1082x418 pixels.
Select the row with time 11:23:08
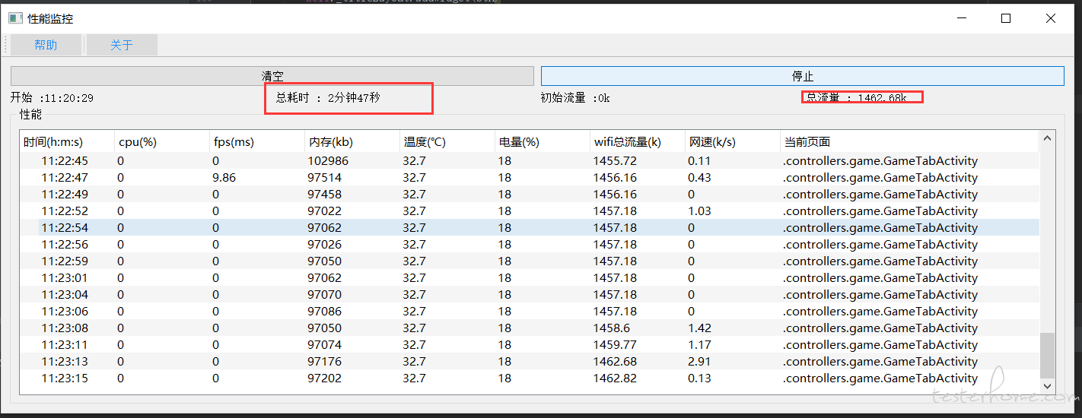click(530, 328)
